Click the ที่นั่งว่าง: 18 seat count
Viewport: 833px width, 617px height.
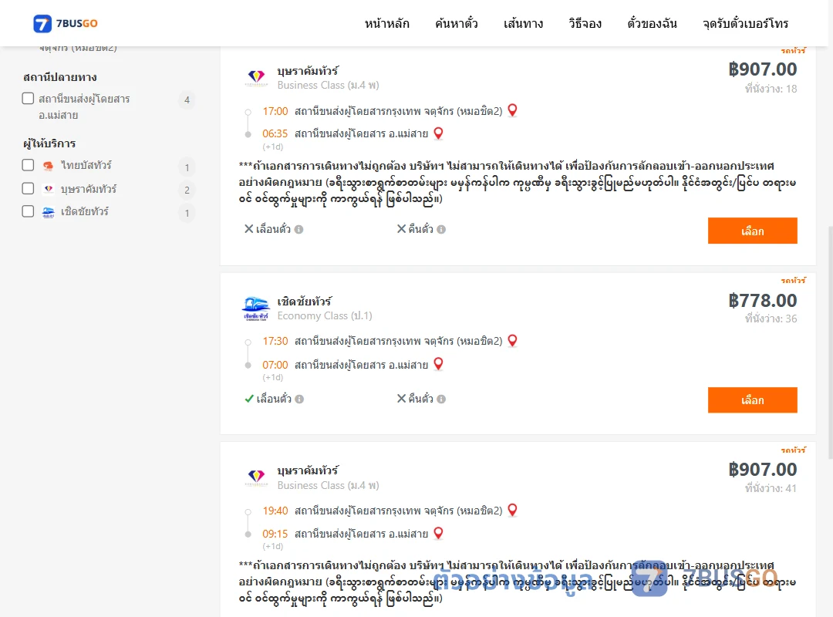tap(771, 89)
